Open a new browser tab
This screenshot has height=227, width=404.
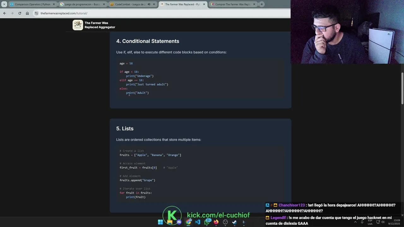pyautogui.click(x=262, y=4)
